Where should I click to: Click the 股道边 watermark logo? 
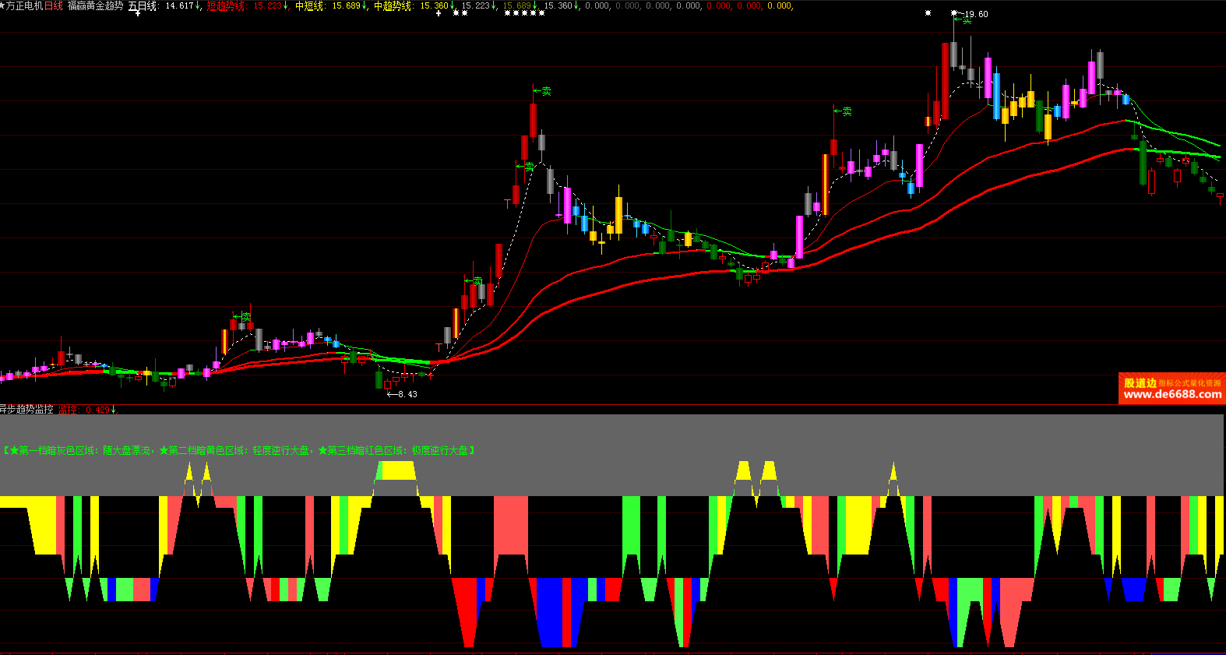1140,382
